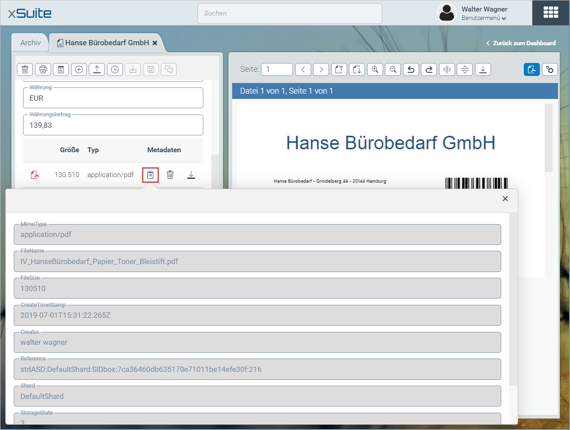The width and height of the screenshot is (570, 430).
Task: Click the Suchen search field
Action: click(x=289, y=13)
